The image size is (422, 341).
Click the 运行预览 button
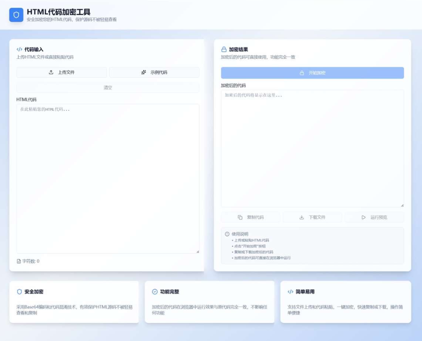[x=374, y=217]
